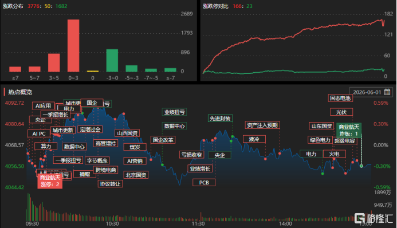This screenshot has width=397, height=228.
Task: Click the green 业绩扭亏 label
Action: click(175, 112)
